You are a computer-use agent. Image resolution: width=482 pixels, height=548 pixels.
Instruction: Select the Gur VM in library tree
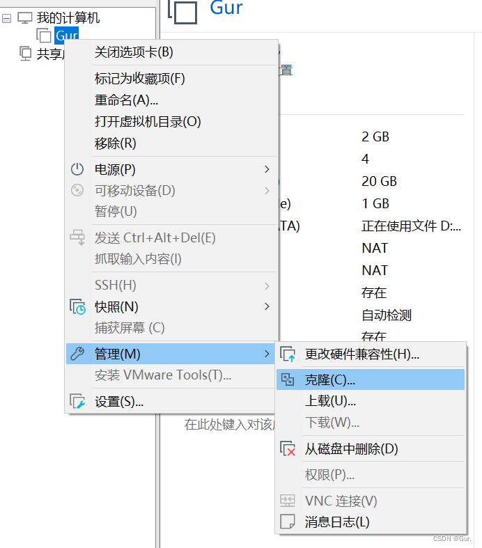[x=66, y=36]
